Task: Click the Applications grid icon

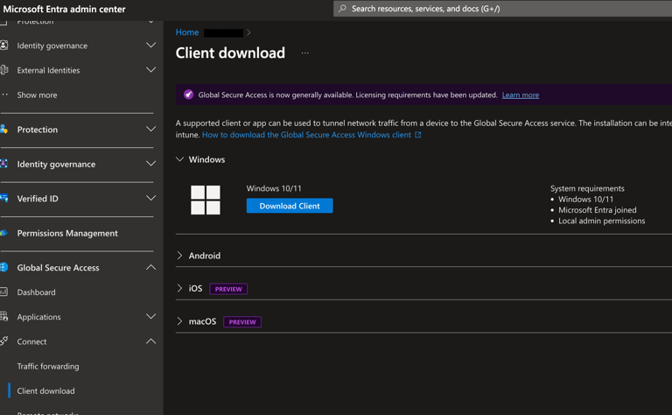Action: [x=3, y=316]
